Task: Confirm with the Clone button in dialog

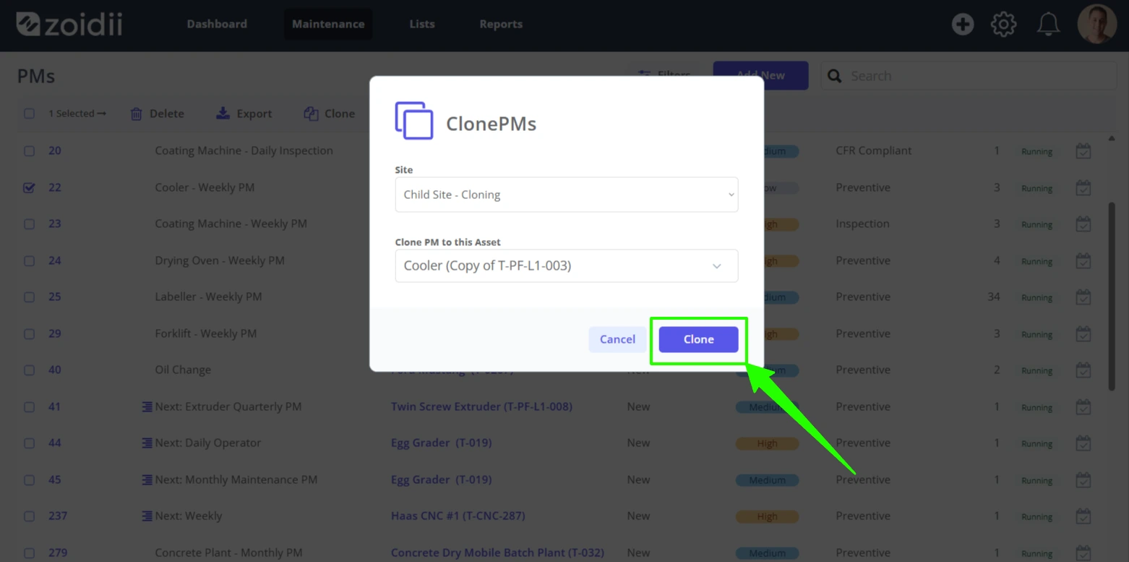Action: (698, 339)
